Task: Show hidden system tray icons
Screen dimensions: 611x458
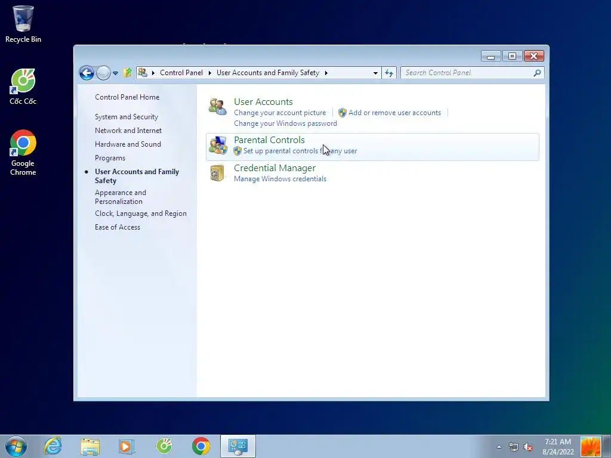Action: [x=499, y=447]
